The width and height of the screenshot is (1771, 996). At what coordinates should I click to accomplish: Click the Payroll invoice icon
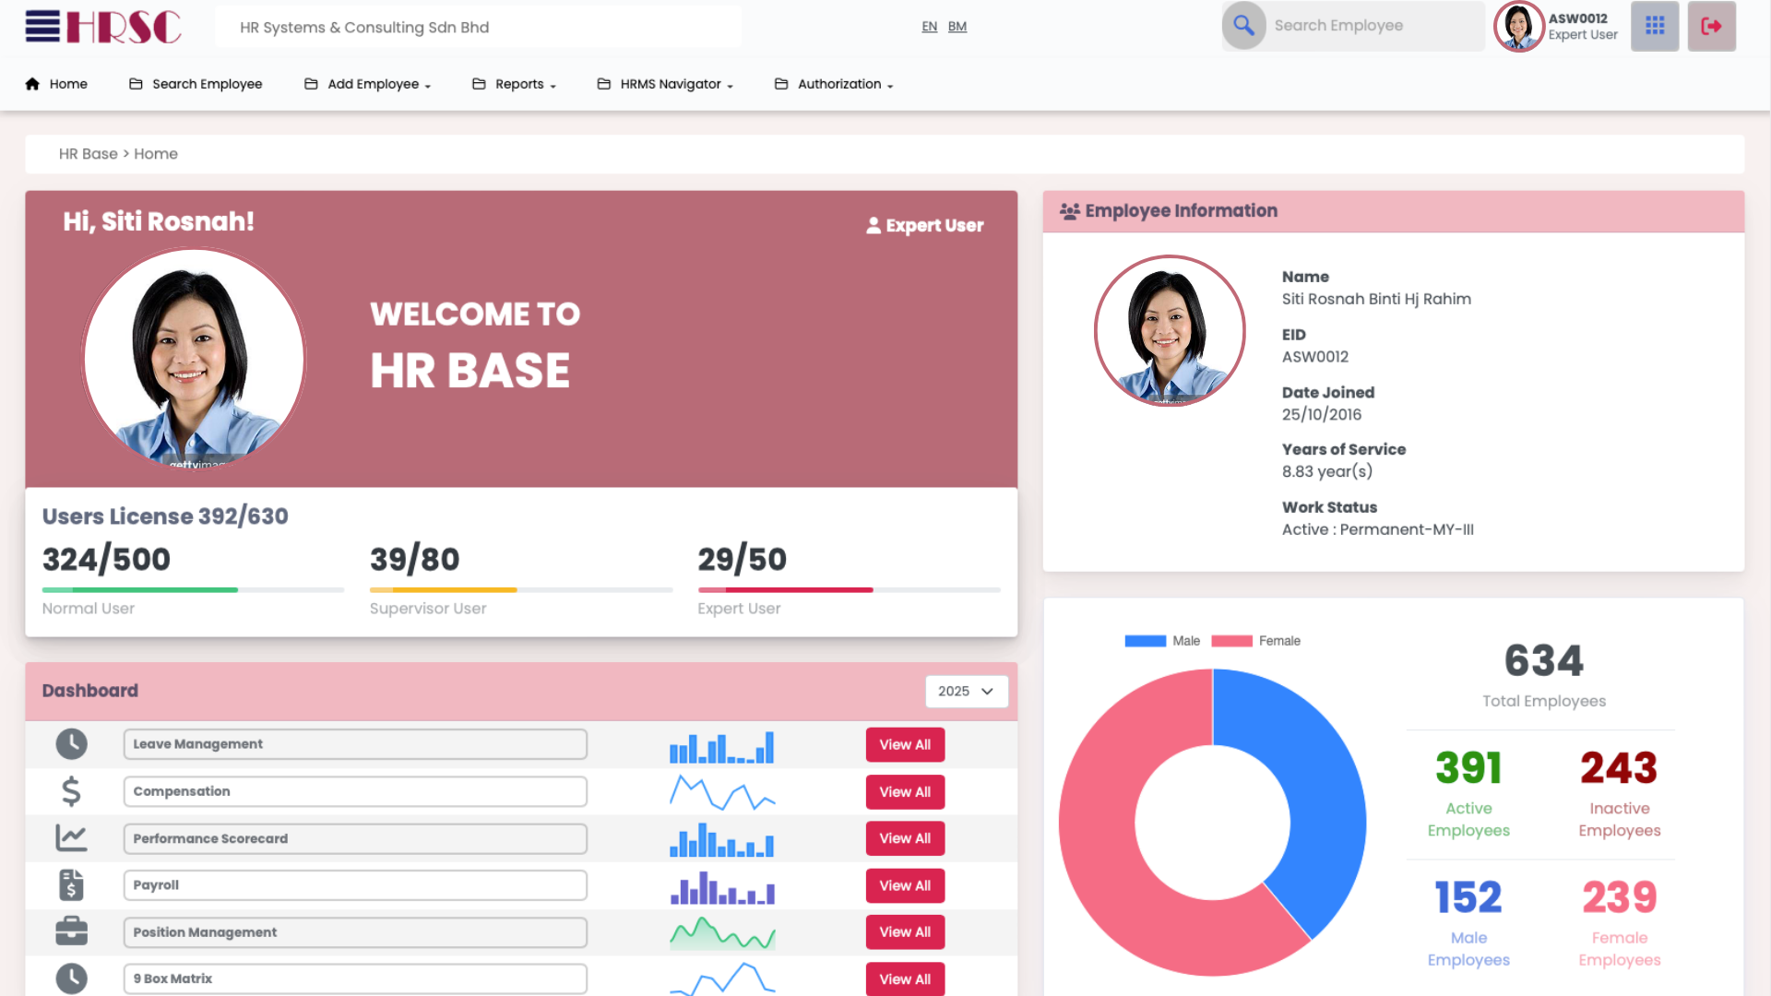coord(71,885)
